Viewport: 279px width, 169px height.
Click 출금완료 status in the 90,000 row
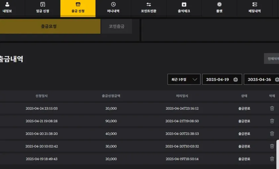click(244, 121)
